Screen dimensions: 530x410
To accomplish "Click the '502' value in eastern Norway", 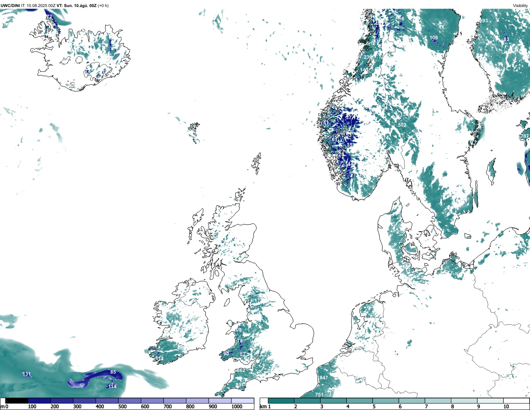I will [402, 125].
